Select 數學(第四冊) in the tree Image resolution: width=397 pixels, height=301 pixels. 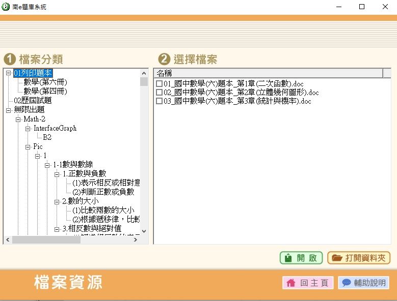coord(45,92)
